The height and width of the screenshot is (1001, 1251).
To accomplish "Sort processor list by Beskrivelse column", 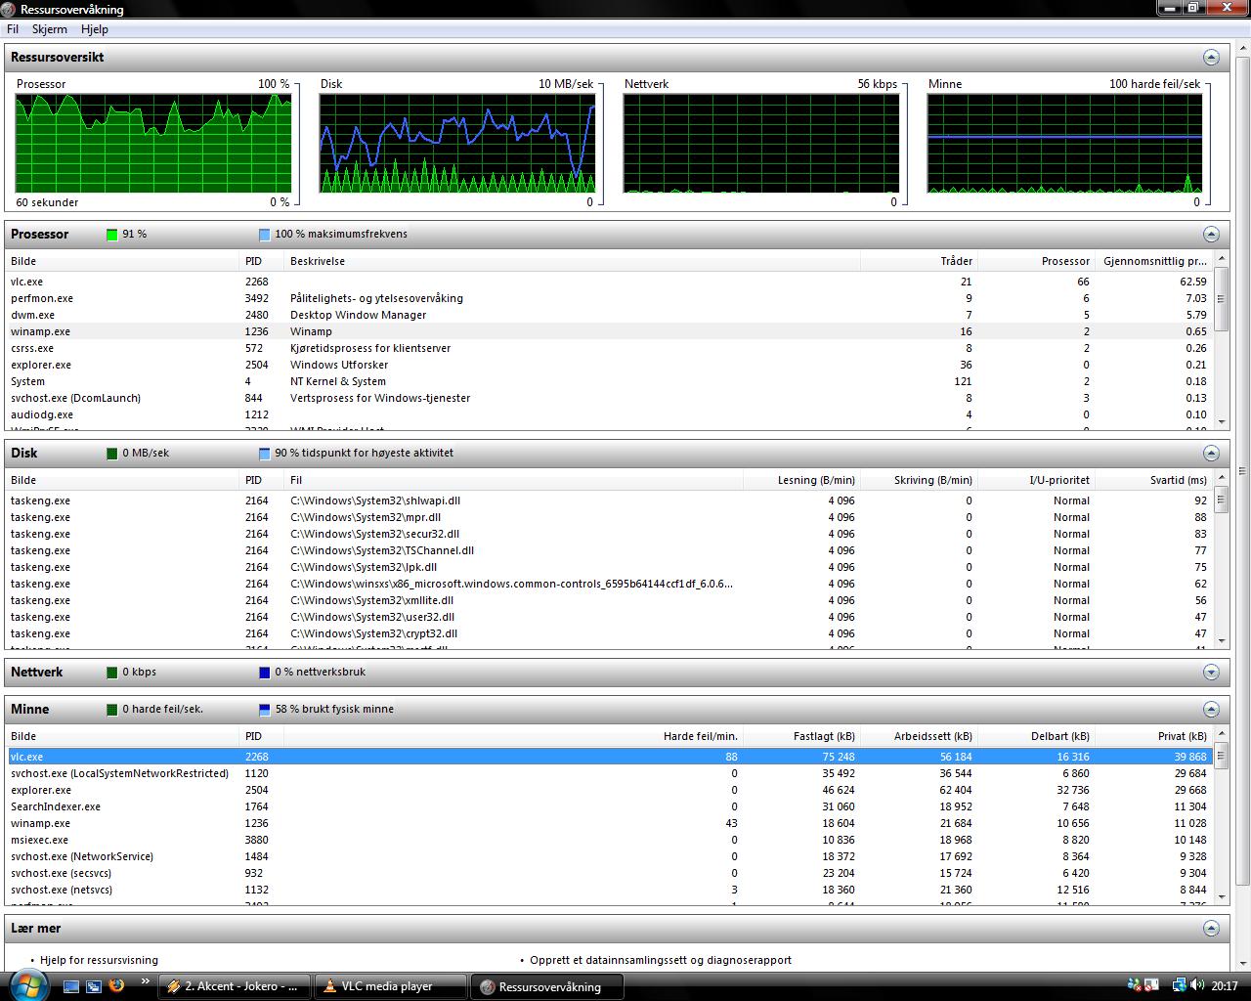I will coord(572,261).
